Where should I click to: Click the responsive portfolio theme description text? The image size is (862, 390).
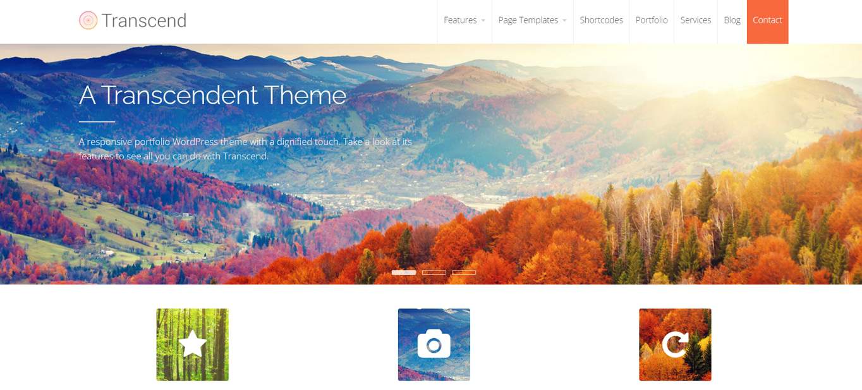coord(245,149)
